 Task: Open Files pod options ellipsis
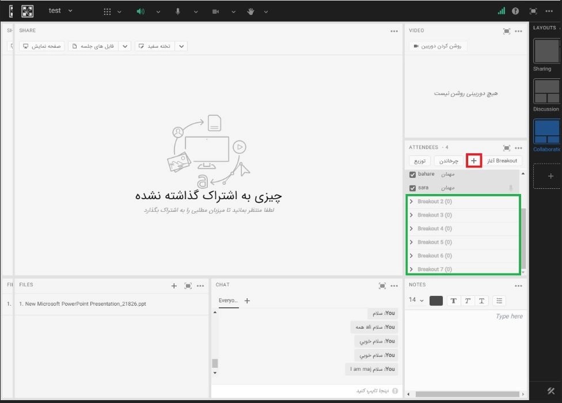[x=200, y=286]
